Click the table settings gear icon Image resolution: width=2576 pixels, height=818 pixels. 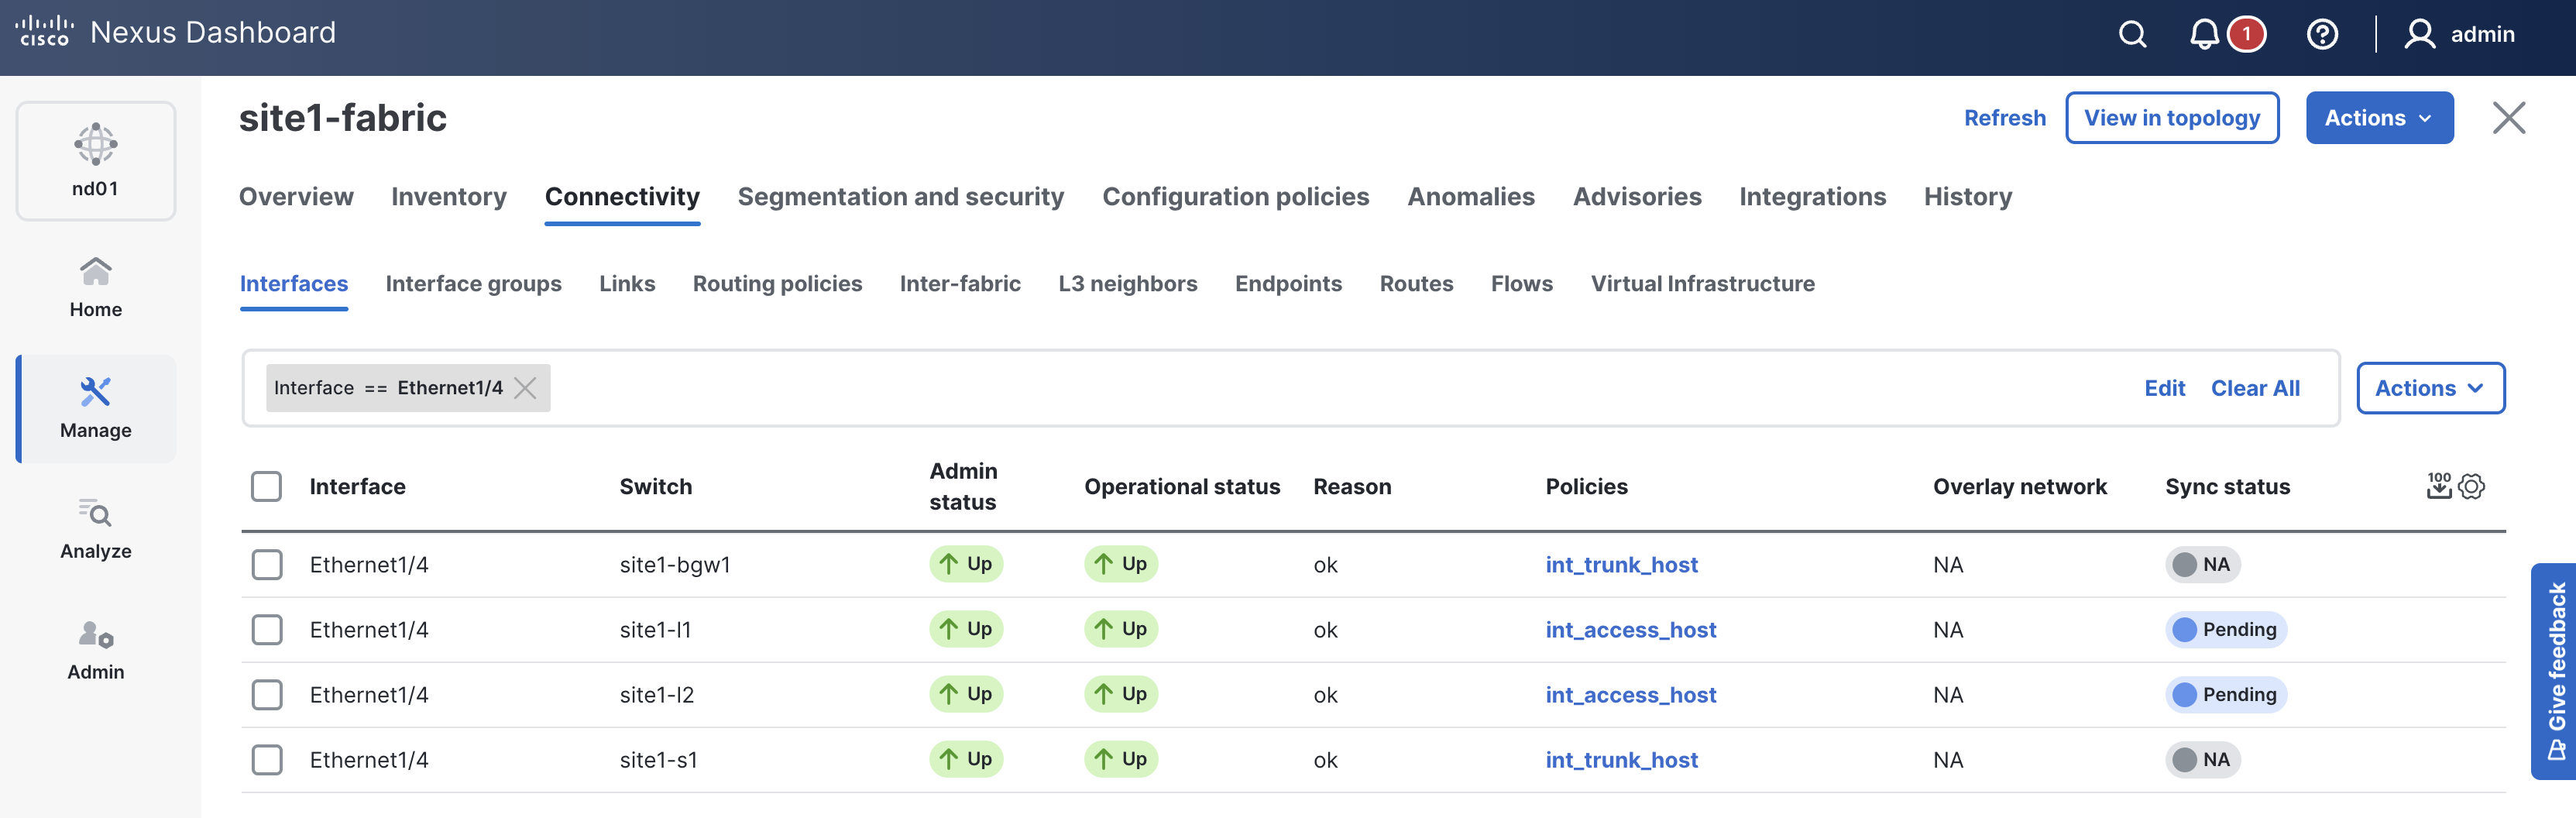coord(2471,486)
